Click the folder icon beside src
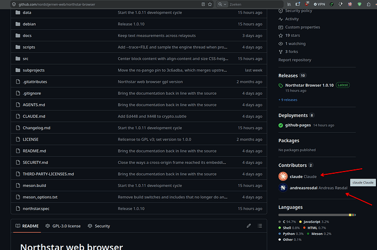 tap(18, 58)
